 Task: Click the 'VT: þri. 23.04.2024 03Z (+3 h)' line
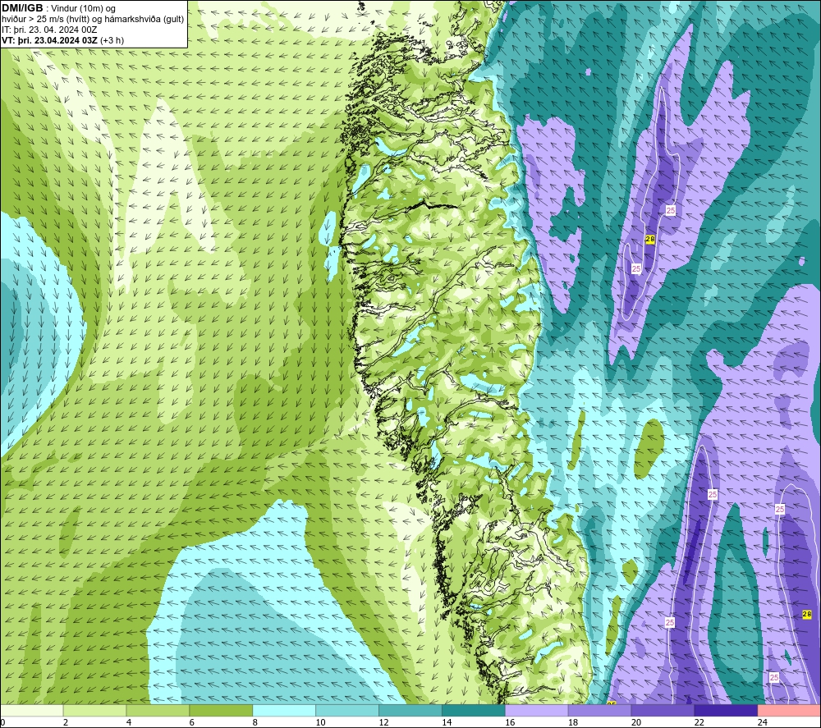63,40
